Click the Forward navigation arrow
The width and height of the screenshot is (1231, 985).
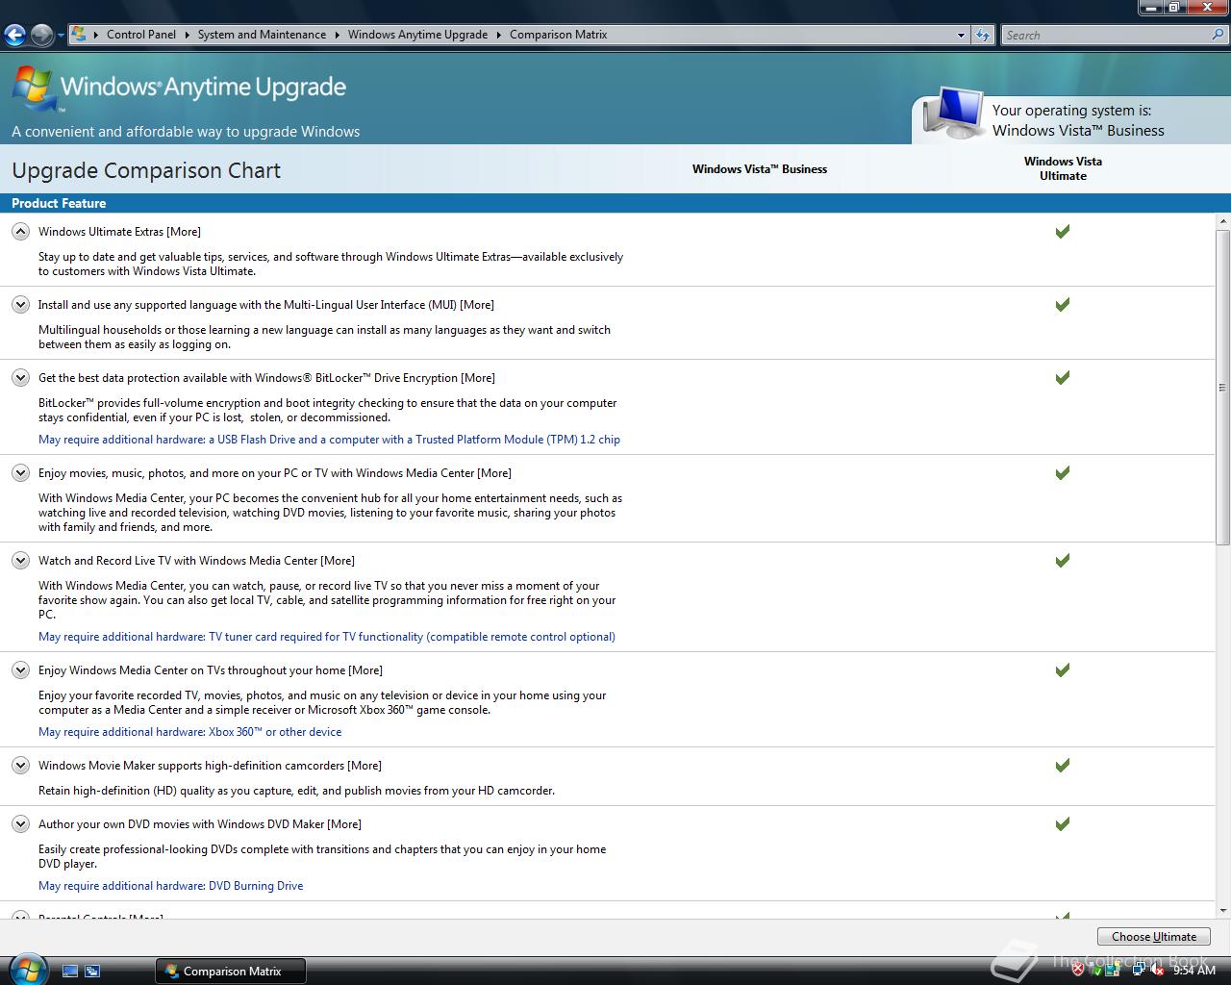pos(41,36)
